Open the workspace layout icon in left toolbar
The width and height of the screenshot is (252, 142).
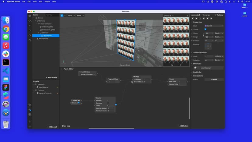point(30,16)
